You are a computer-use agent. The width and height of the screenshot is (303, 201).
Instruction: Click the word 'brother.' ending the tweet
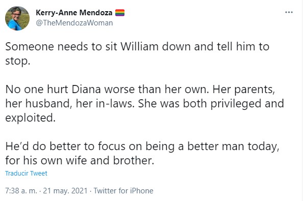coord(134,160)
